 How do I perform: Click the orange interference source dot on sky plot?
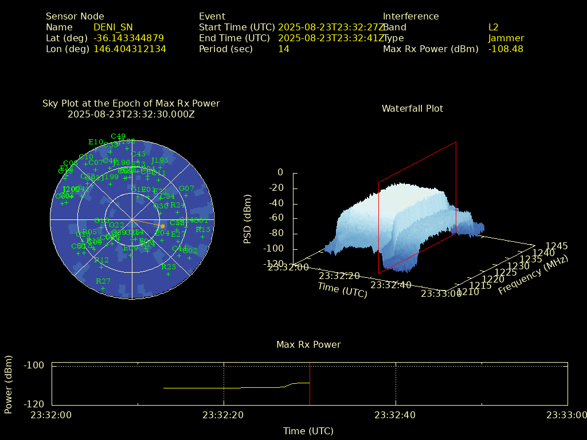[x=163, y=226]
